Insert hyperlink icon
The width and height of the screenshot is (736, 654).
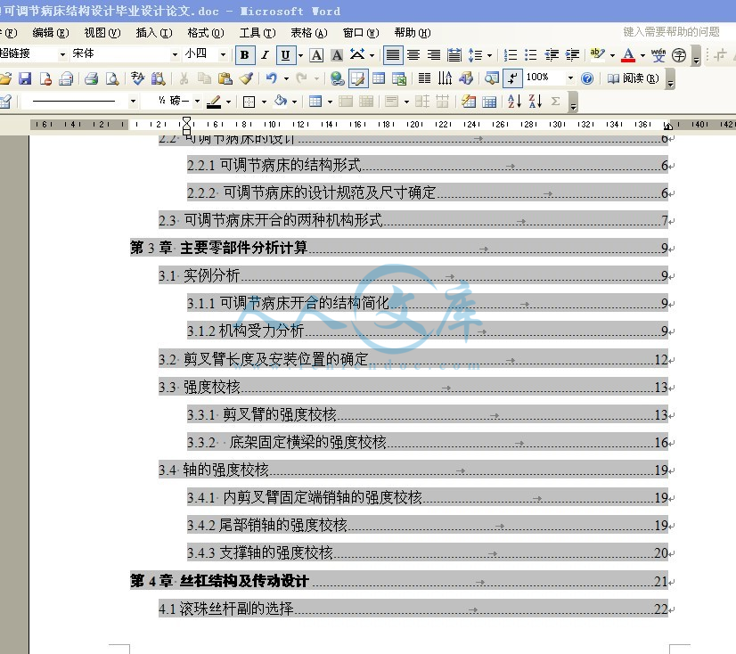pos(337,78)
